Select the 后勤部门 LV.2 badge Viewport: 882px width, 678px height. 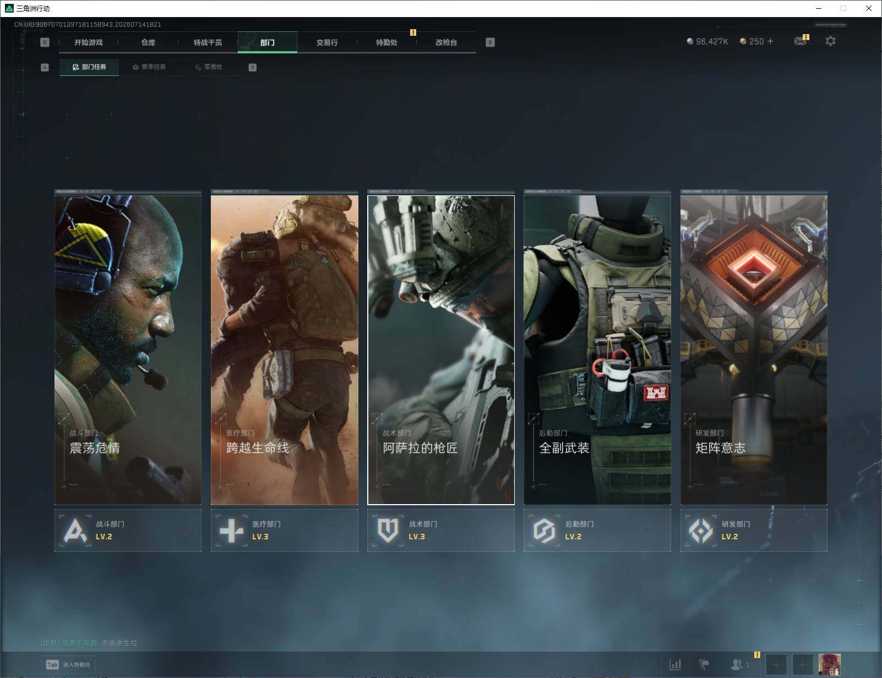pyautogui.click(x=597, y=531)
